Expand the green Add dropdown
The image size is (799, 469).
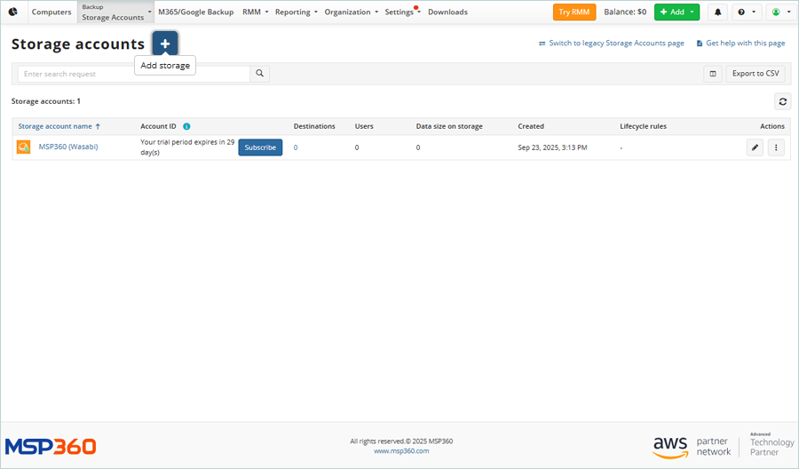pos(676,12)
